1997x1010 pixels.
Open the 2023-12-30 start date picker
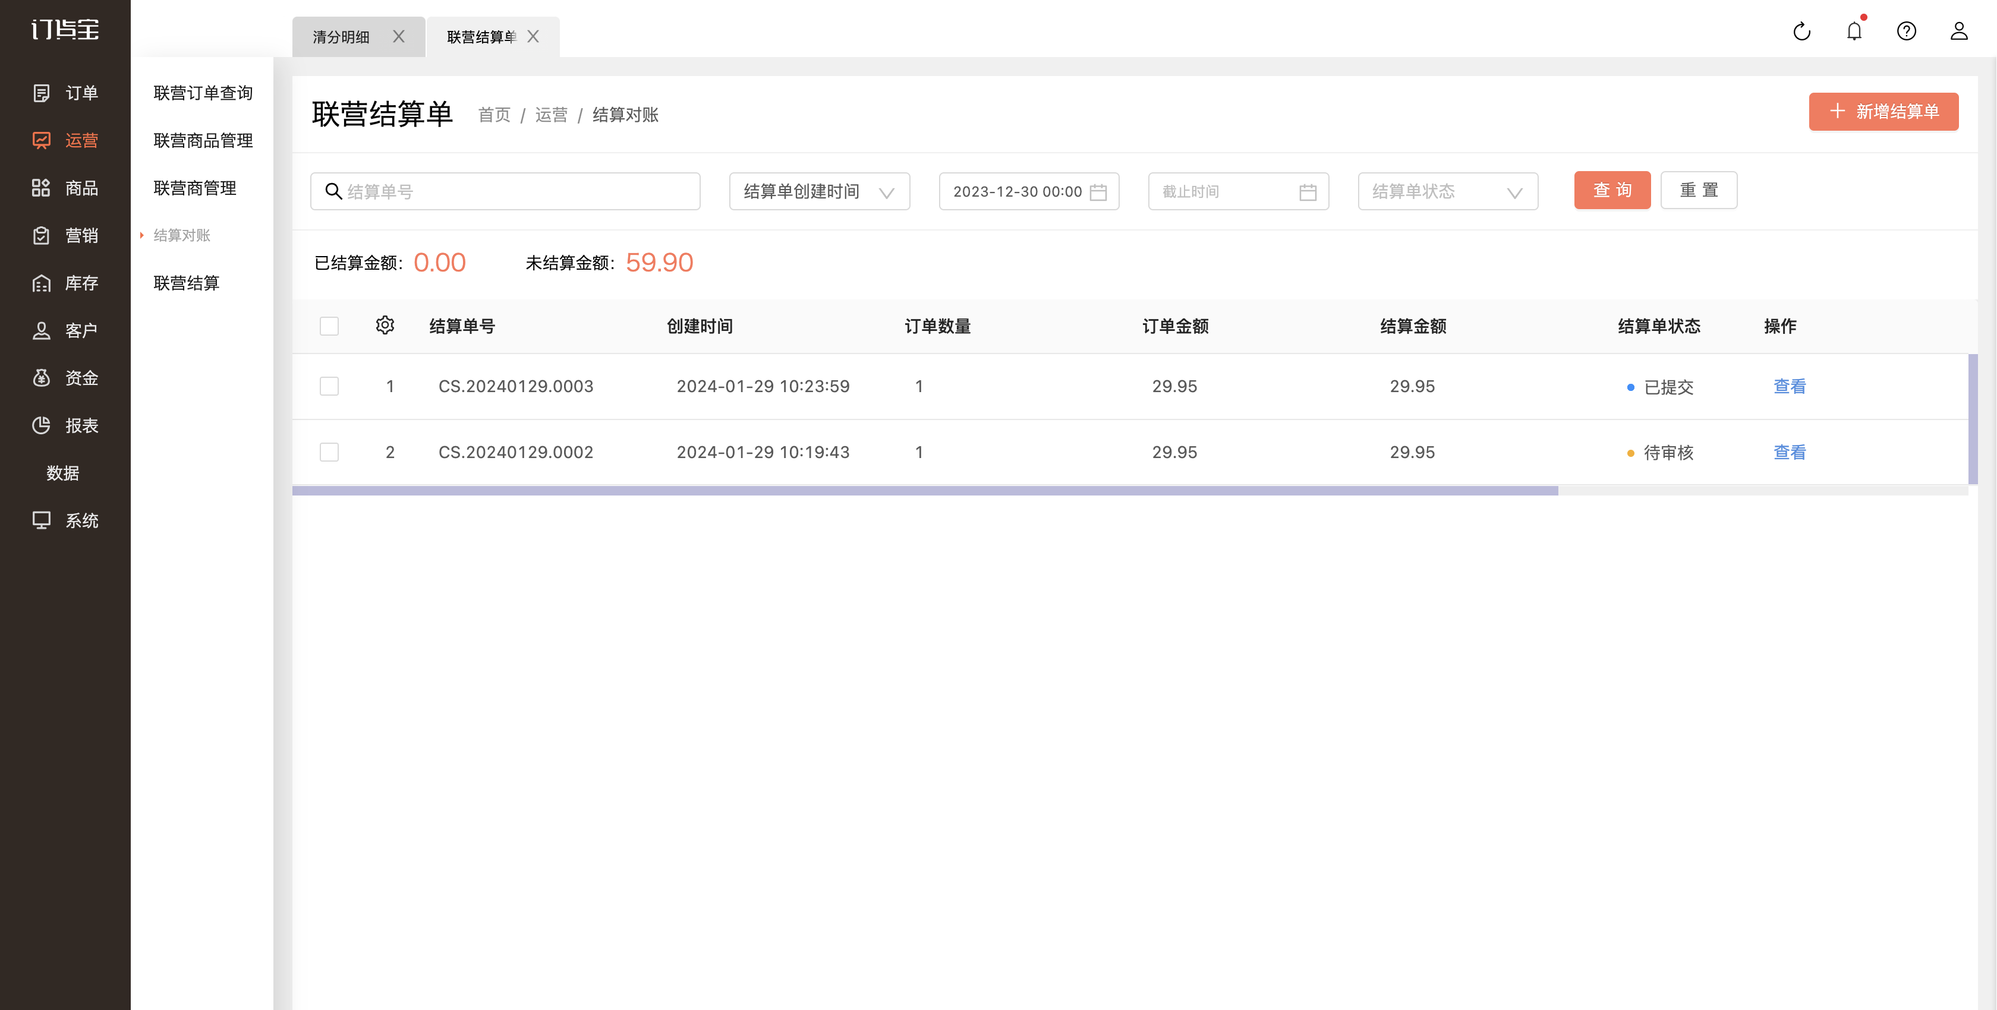(x=1029, y=191)
